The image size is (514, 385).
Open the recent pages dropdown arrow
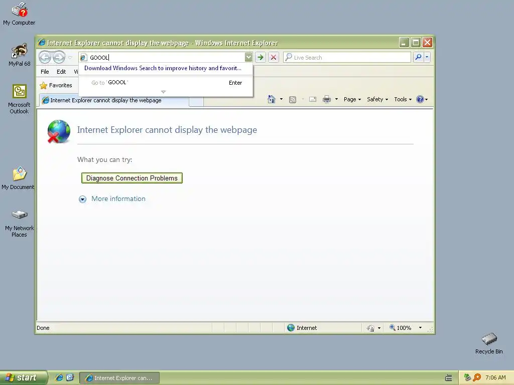coord(70,58)
